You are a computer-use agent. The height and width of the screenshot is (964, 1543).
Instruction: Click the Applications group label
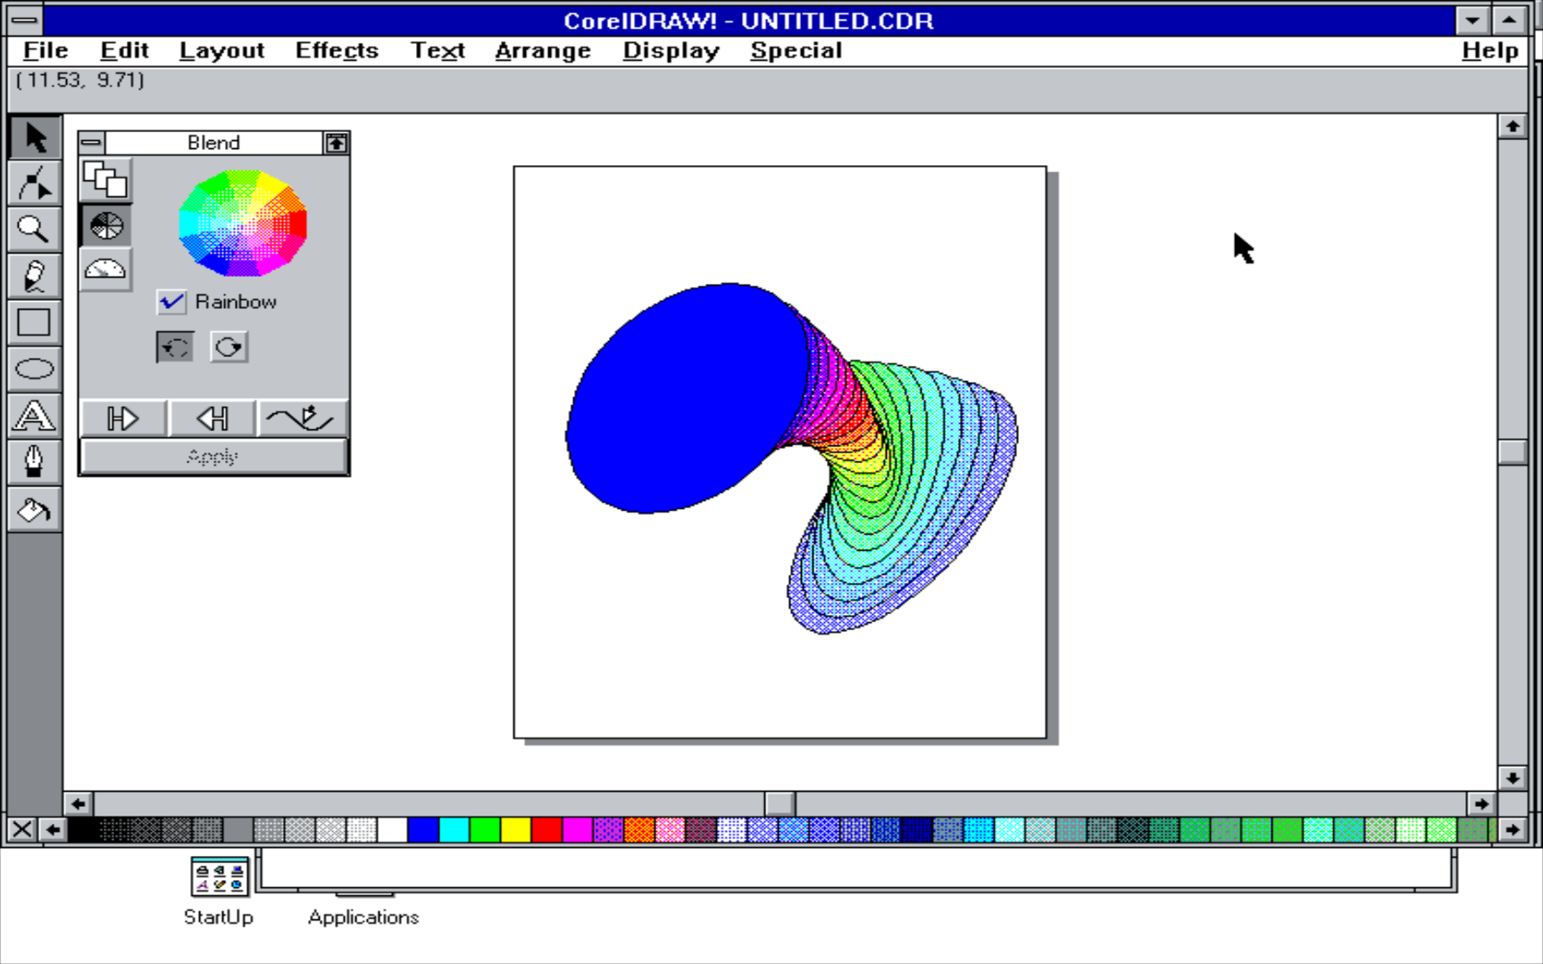[x=363, y=918]
